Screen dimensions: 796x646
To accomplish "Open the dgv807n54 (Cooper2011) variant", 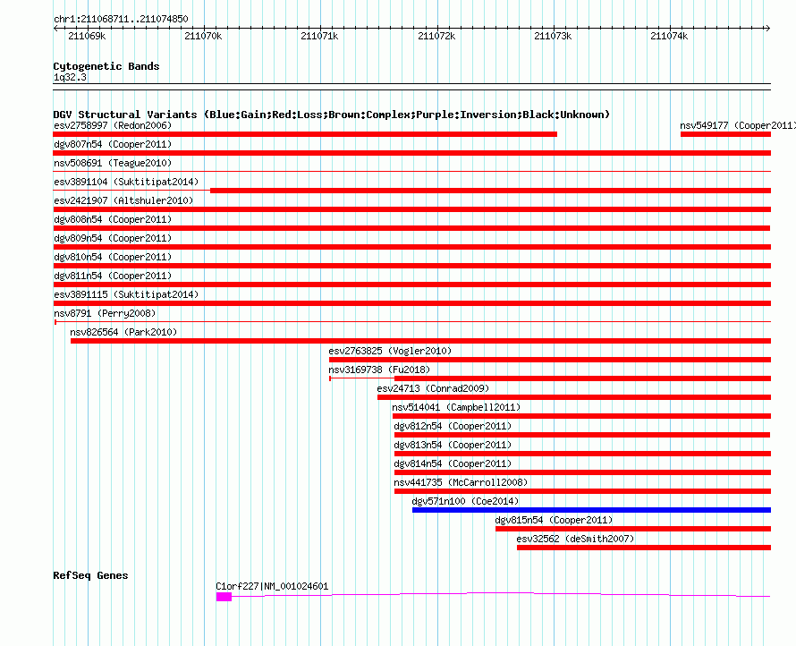I will pos(113,144).
